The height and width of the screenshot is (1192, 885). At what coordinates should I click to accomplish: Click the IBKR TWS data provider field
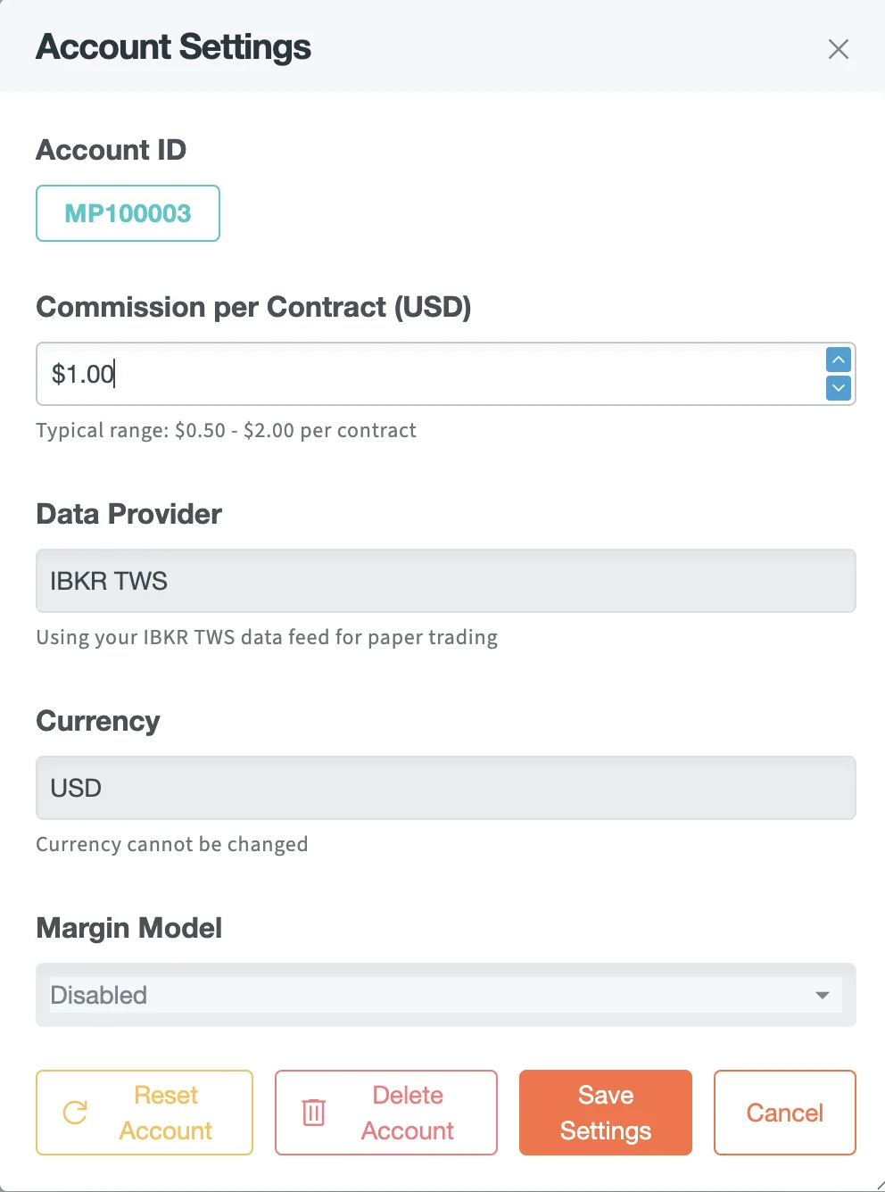click(445, 581)
